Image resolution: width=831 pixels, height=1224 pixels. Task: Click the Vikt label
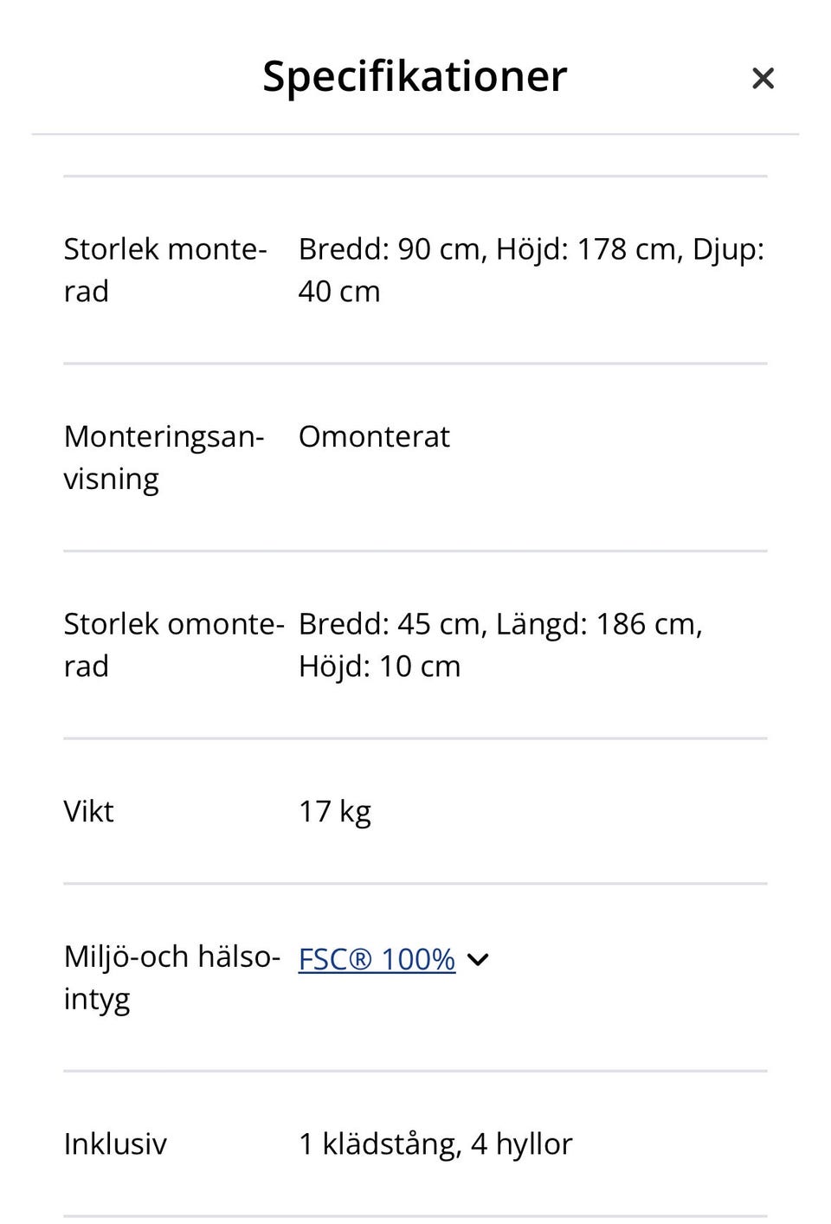tap(88, 812)
